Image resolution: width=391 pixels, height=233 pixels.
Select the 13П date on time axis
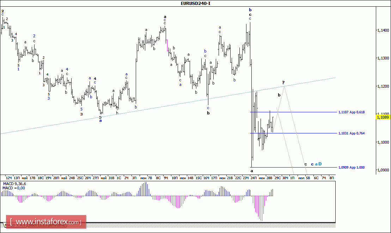[17, 178]
